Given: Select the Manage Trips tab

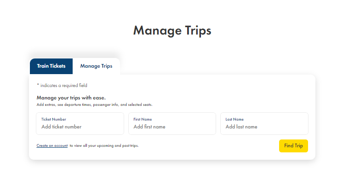Looking at the screenshot, I should (96, 66).
